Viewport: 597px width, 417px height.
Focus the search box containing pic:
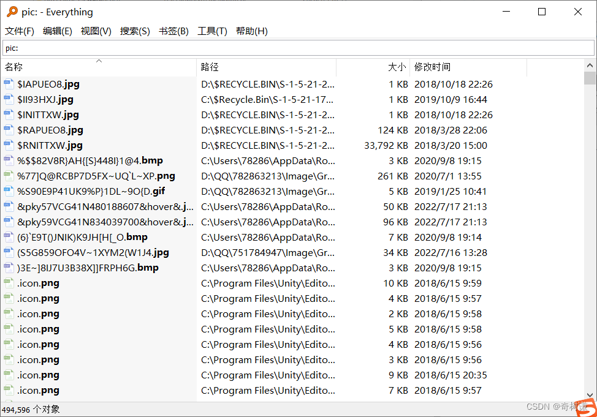298,48
